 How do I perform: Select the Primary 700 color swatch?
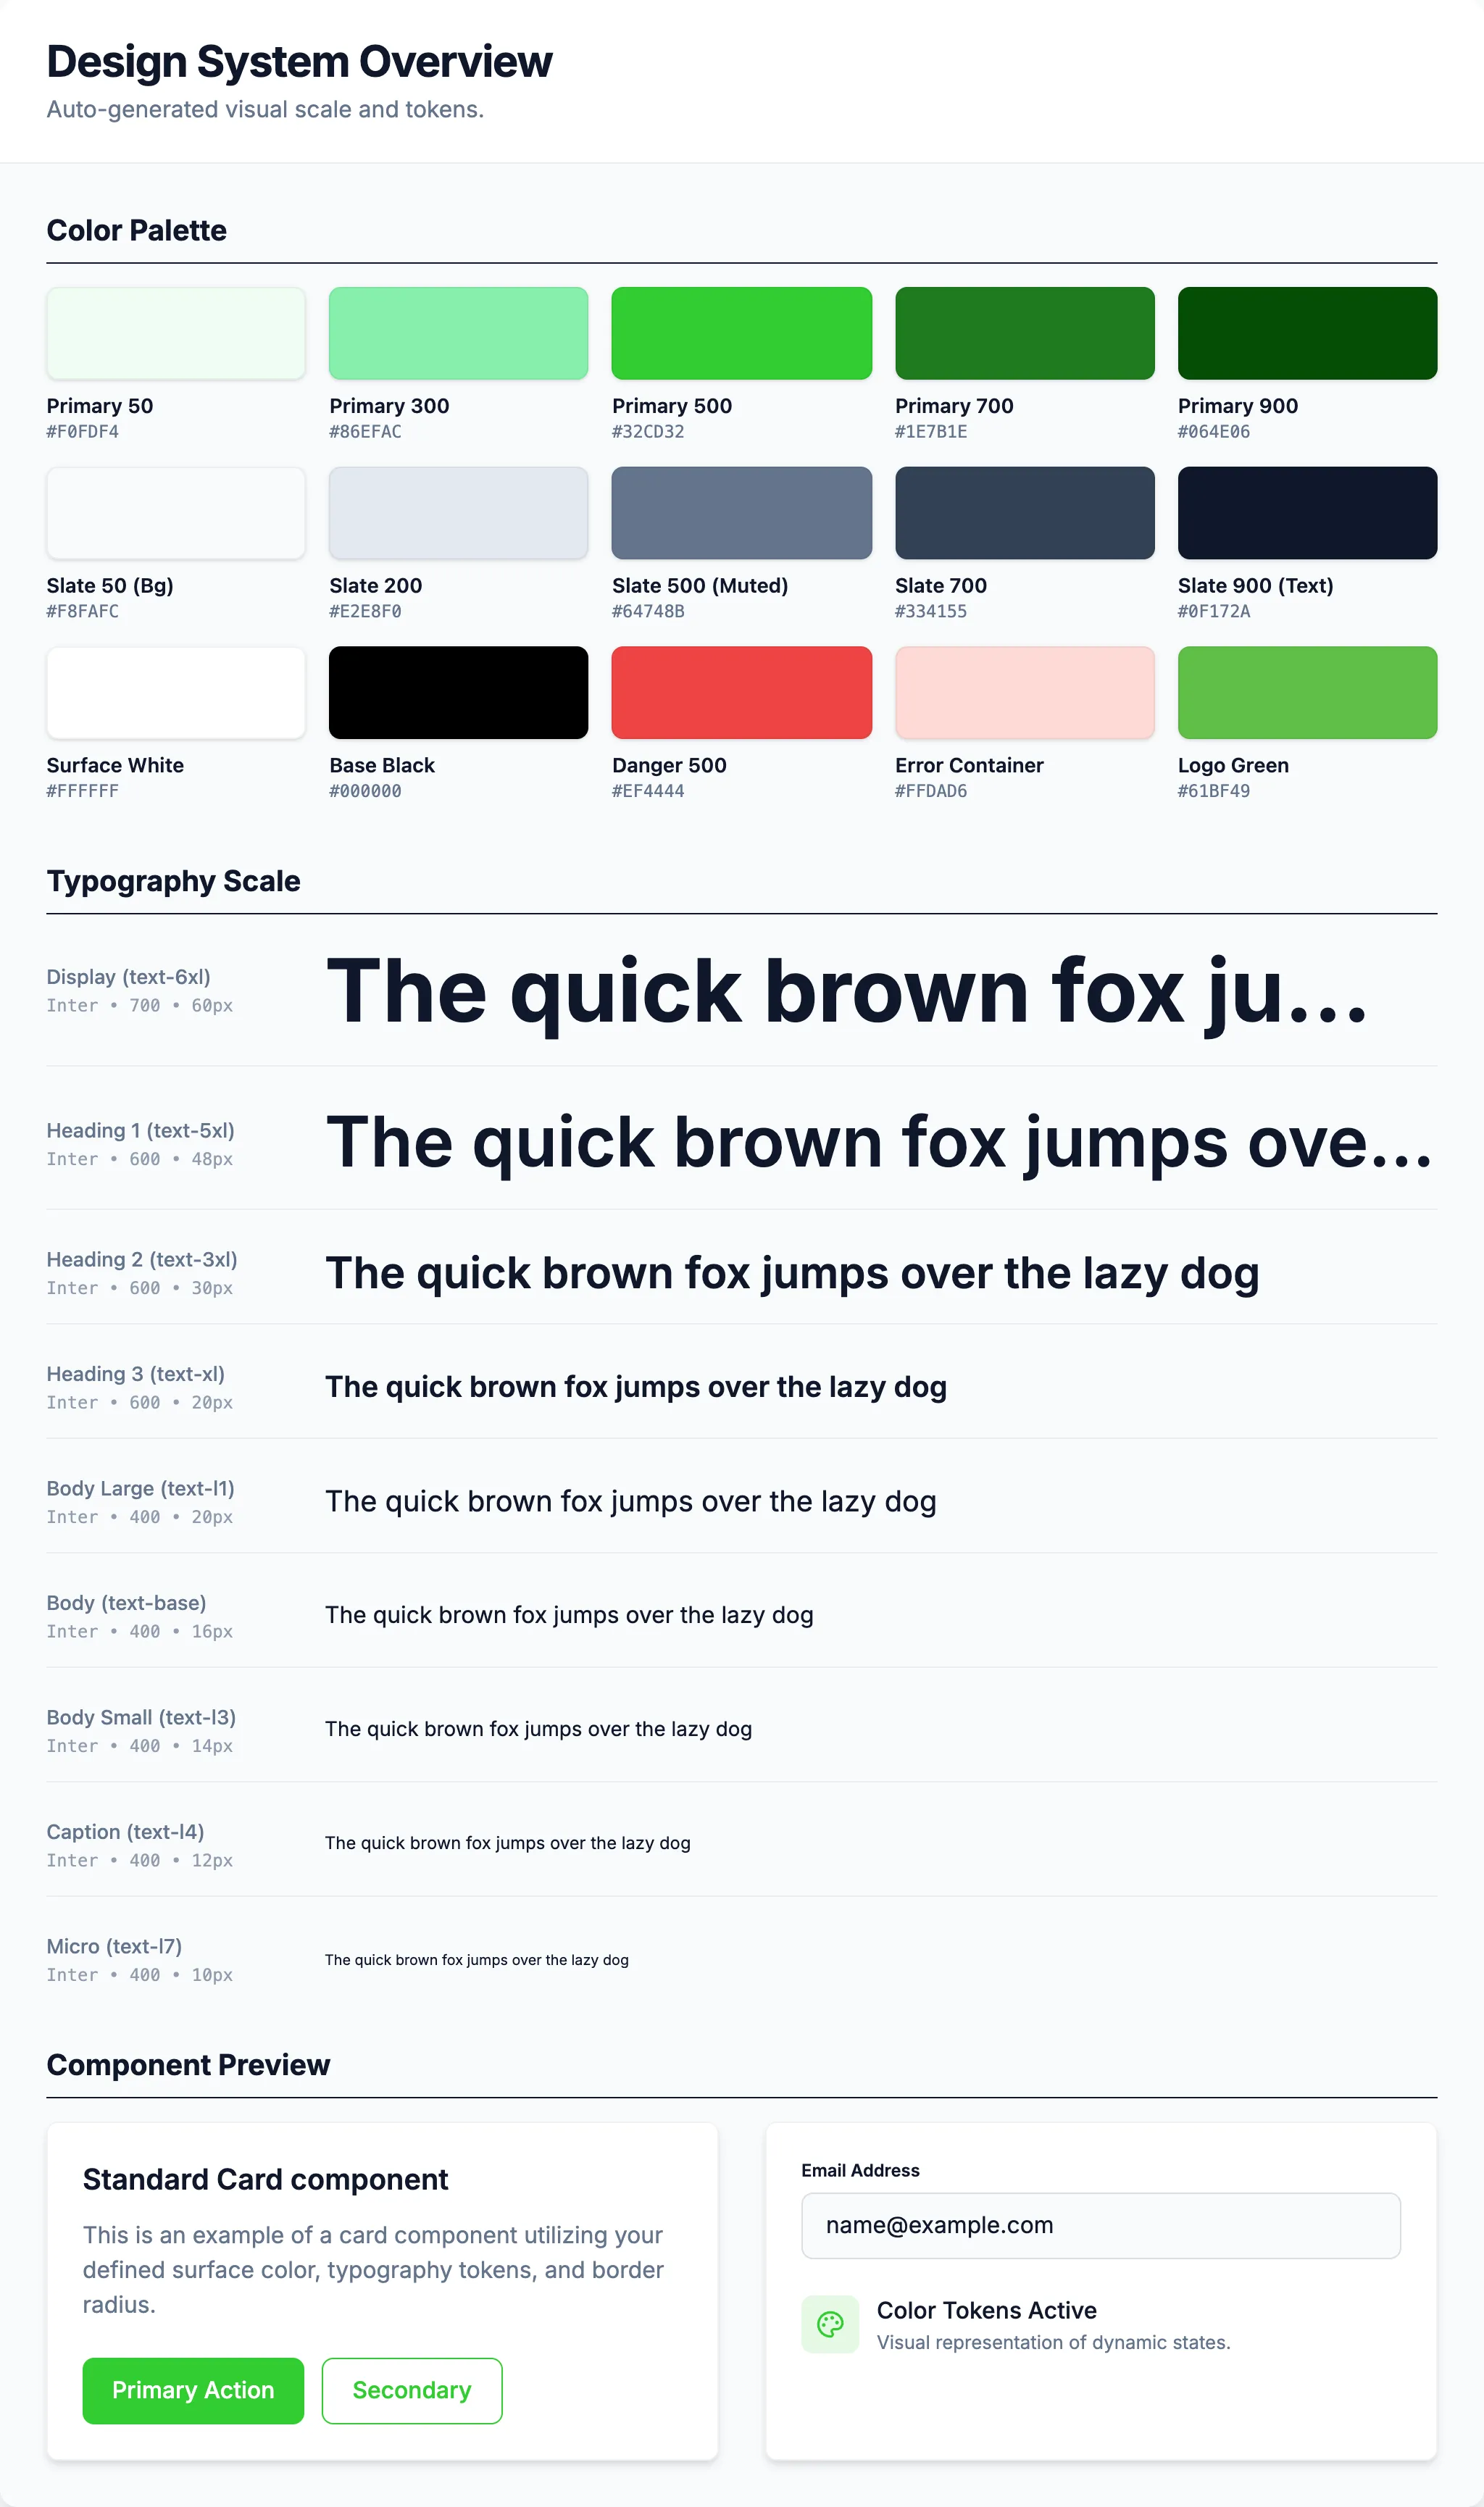coord(1025,333)
